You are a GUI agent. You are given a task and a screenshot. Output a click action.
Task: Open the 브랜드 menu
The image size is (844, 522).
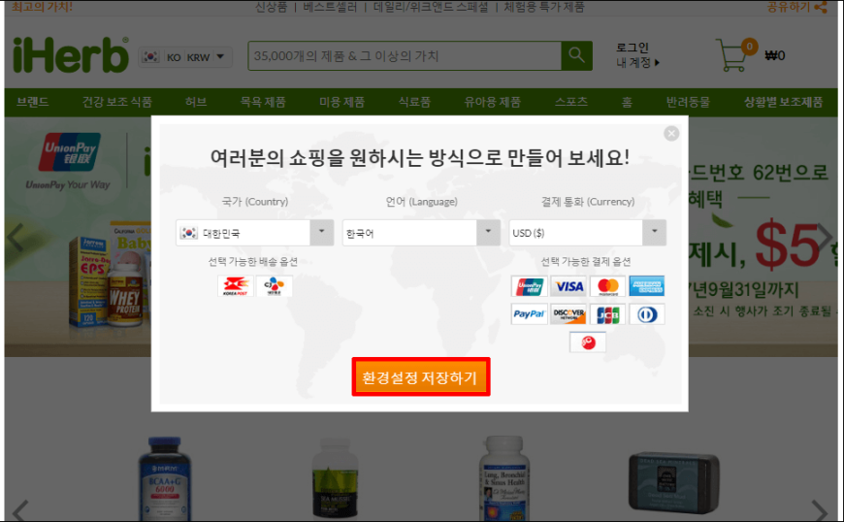[32, 102]
